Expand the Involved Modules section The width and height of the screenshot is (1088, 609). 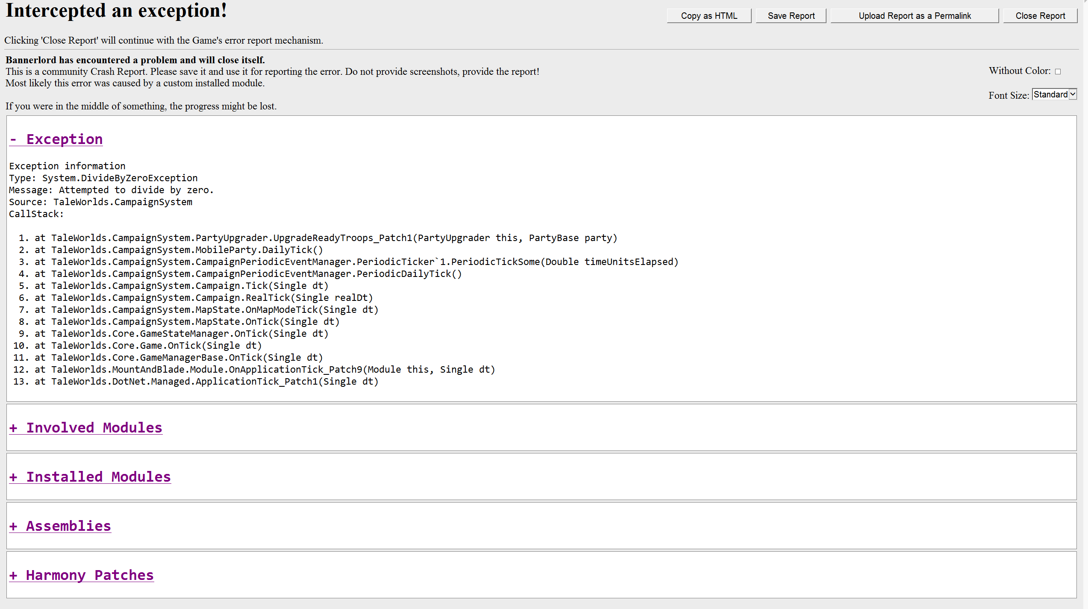[86, 428]
